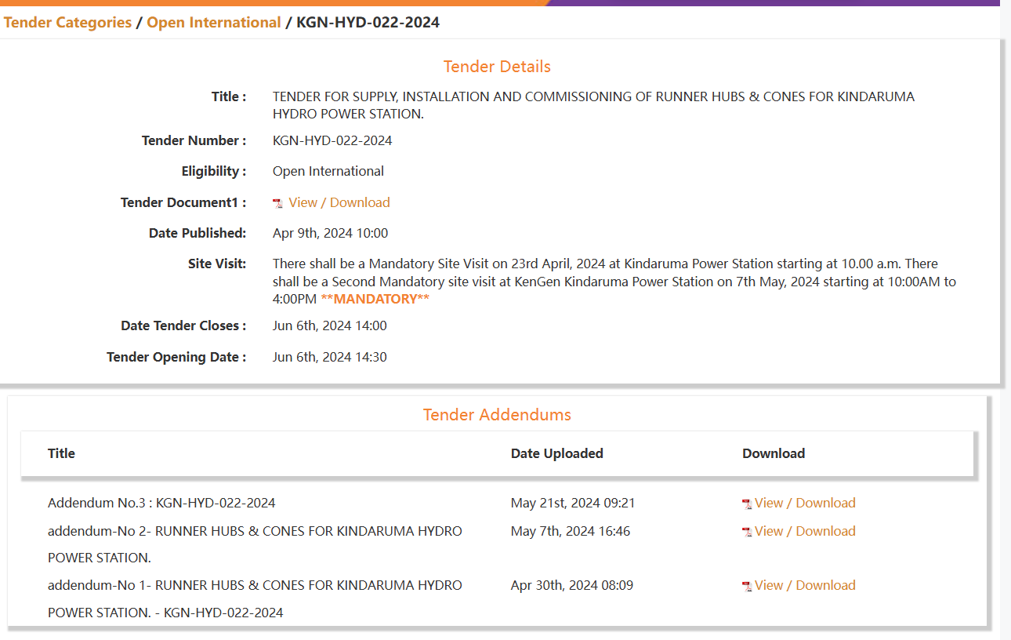Click the PDF icon beside Tender Document1

[277, 203]
